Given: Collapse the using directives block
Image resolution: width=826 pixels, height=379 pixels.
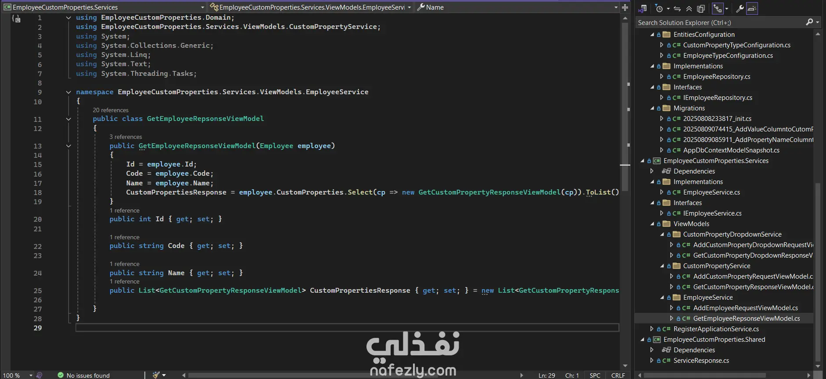Looking at the screenshot, I should [x=68, y=18].
